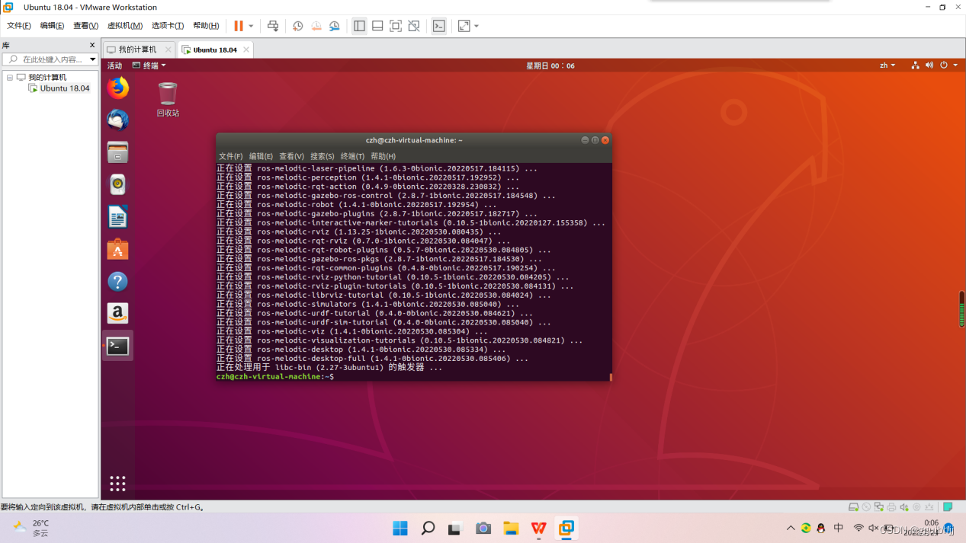Click the VMware sound card status icon
This screenshot has width=966, height=543.
[904, 507]
